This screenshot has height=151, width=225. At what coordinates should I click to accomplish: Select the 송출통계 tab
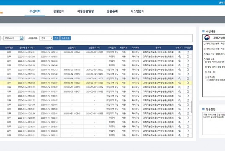point(112,11)
